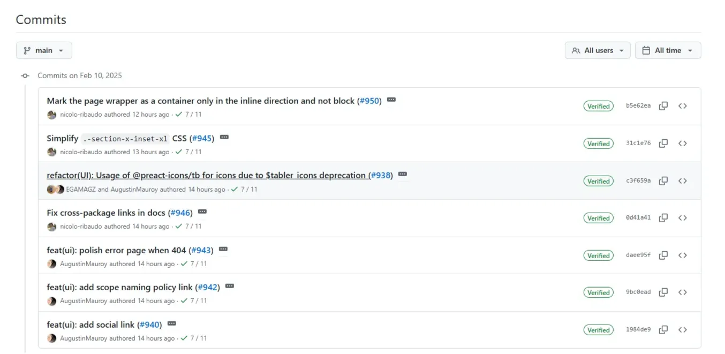Browse repository at commit b5e62ea
This screenshot has width=725, height=354.
(x=682, y=106)
